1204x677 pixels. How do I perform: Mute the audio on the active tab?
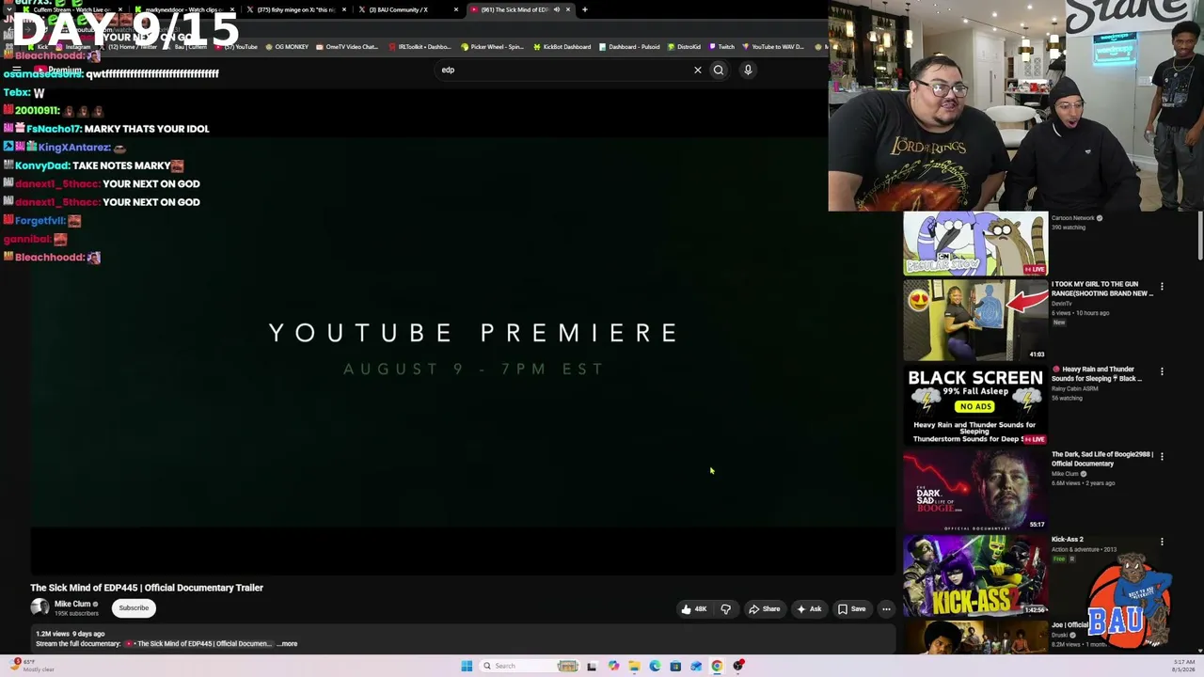556,9
